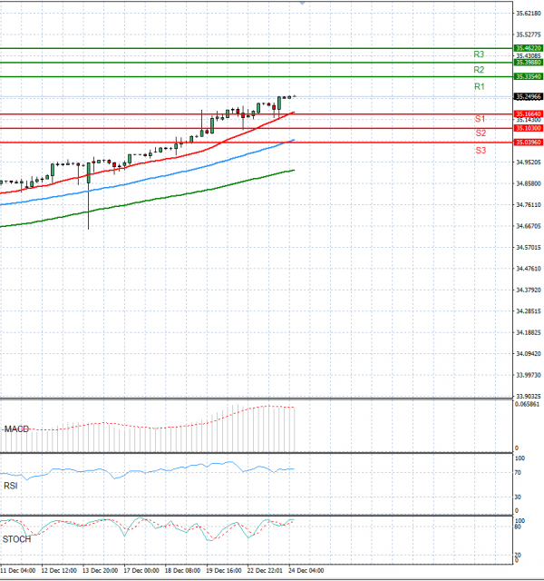Image resolution: width=544 pixels, height=581 pixels.
Task: Click the 34.18825 price scale value
Action: coord(529,332)
